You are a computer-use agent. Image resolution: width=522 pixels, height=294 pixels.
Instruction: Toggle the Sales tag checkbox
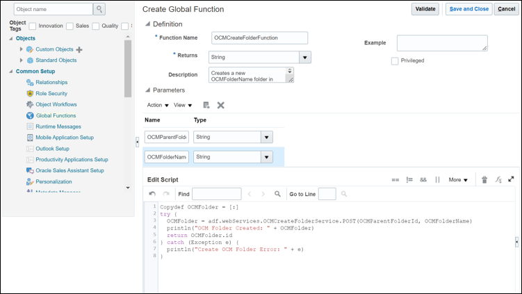pos(70,26)
